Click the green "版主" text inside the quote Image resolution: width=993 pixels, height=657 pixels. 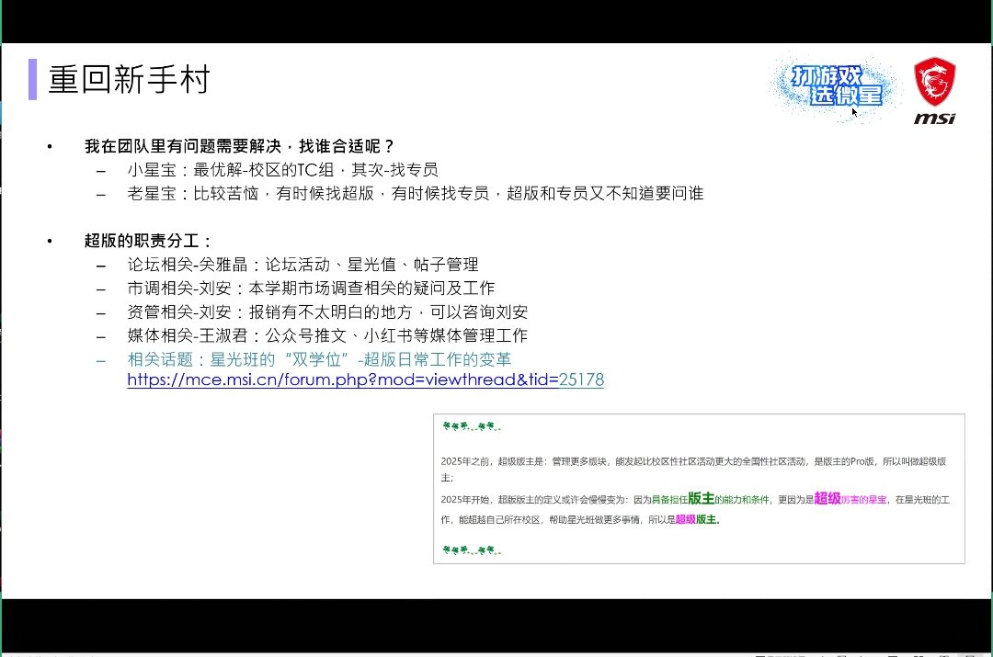click(x=702, y=496)
